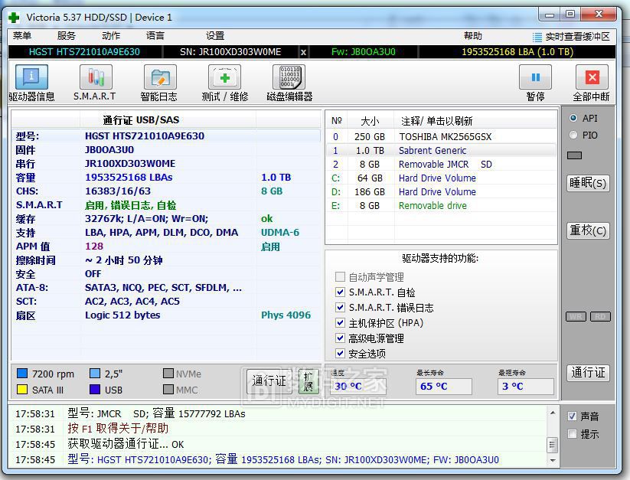Toggle the 主机保护区 (HPA) checkbox
Viewport: 630px width, 480px height.
tap(340, 322)
